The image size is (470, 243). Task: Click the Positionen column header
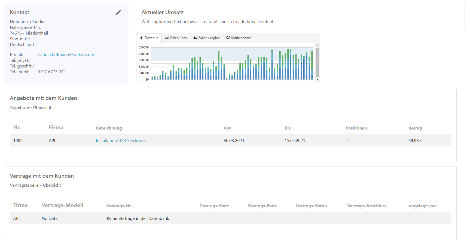(356, 128)
